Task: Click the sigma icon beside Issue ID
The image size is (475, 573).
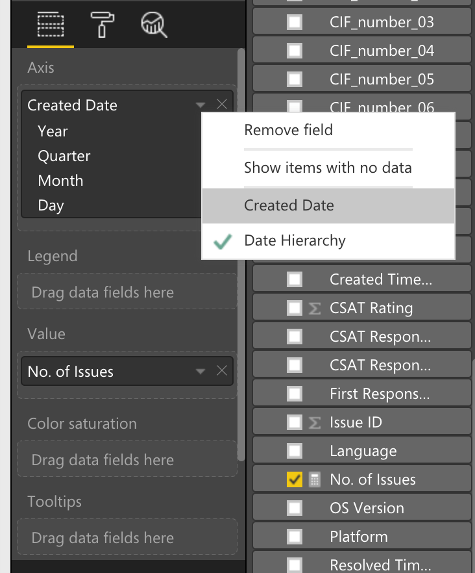Action: pos(315,423)
